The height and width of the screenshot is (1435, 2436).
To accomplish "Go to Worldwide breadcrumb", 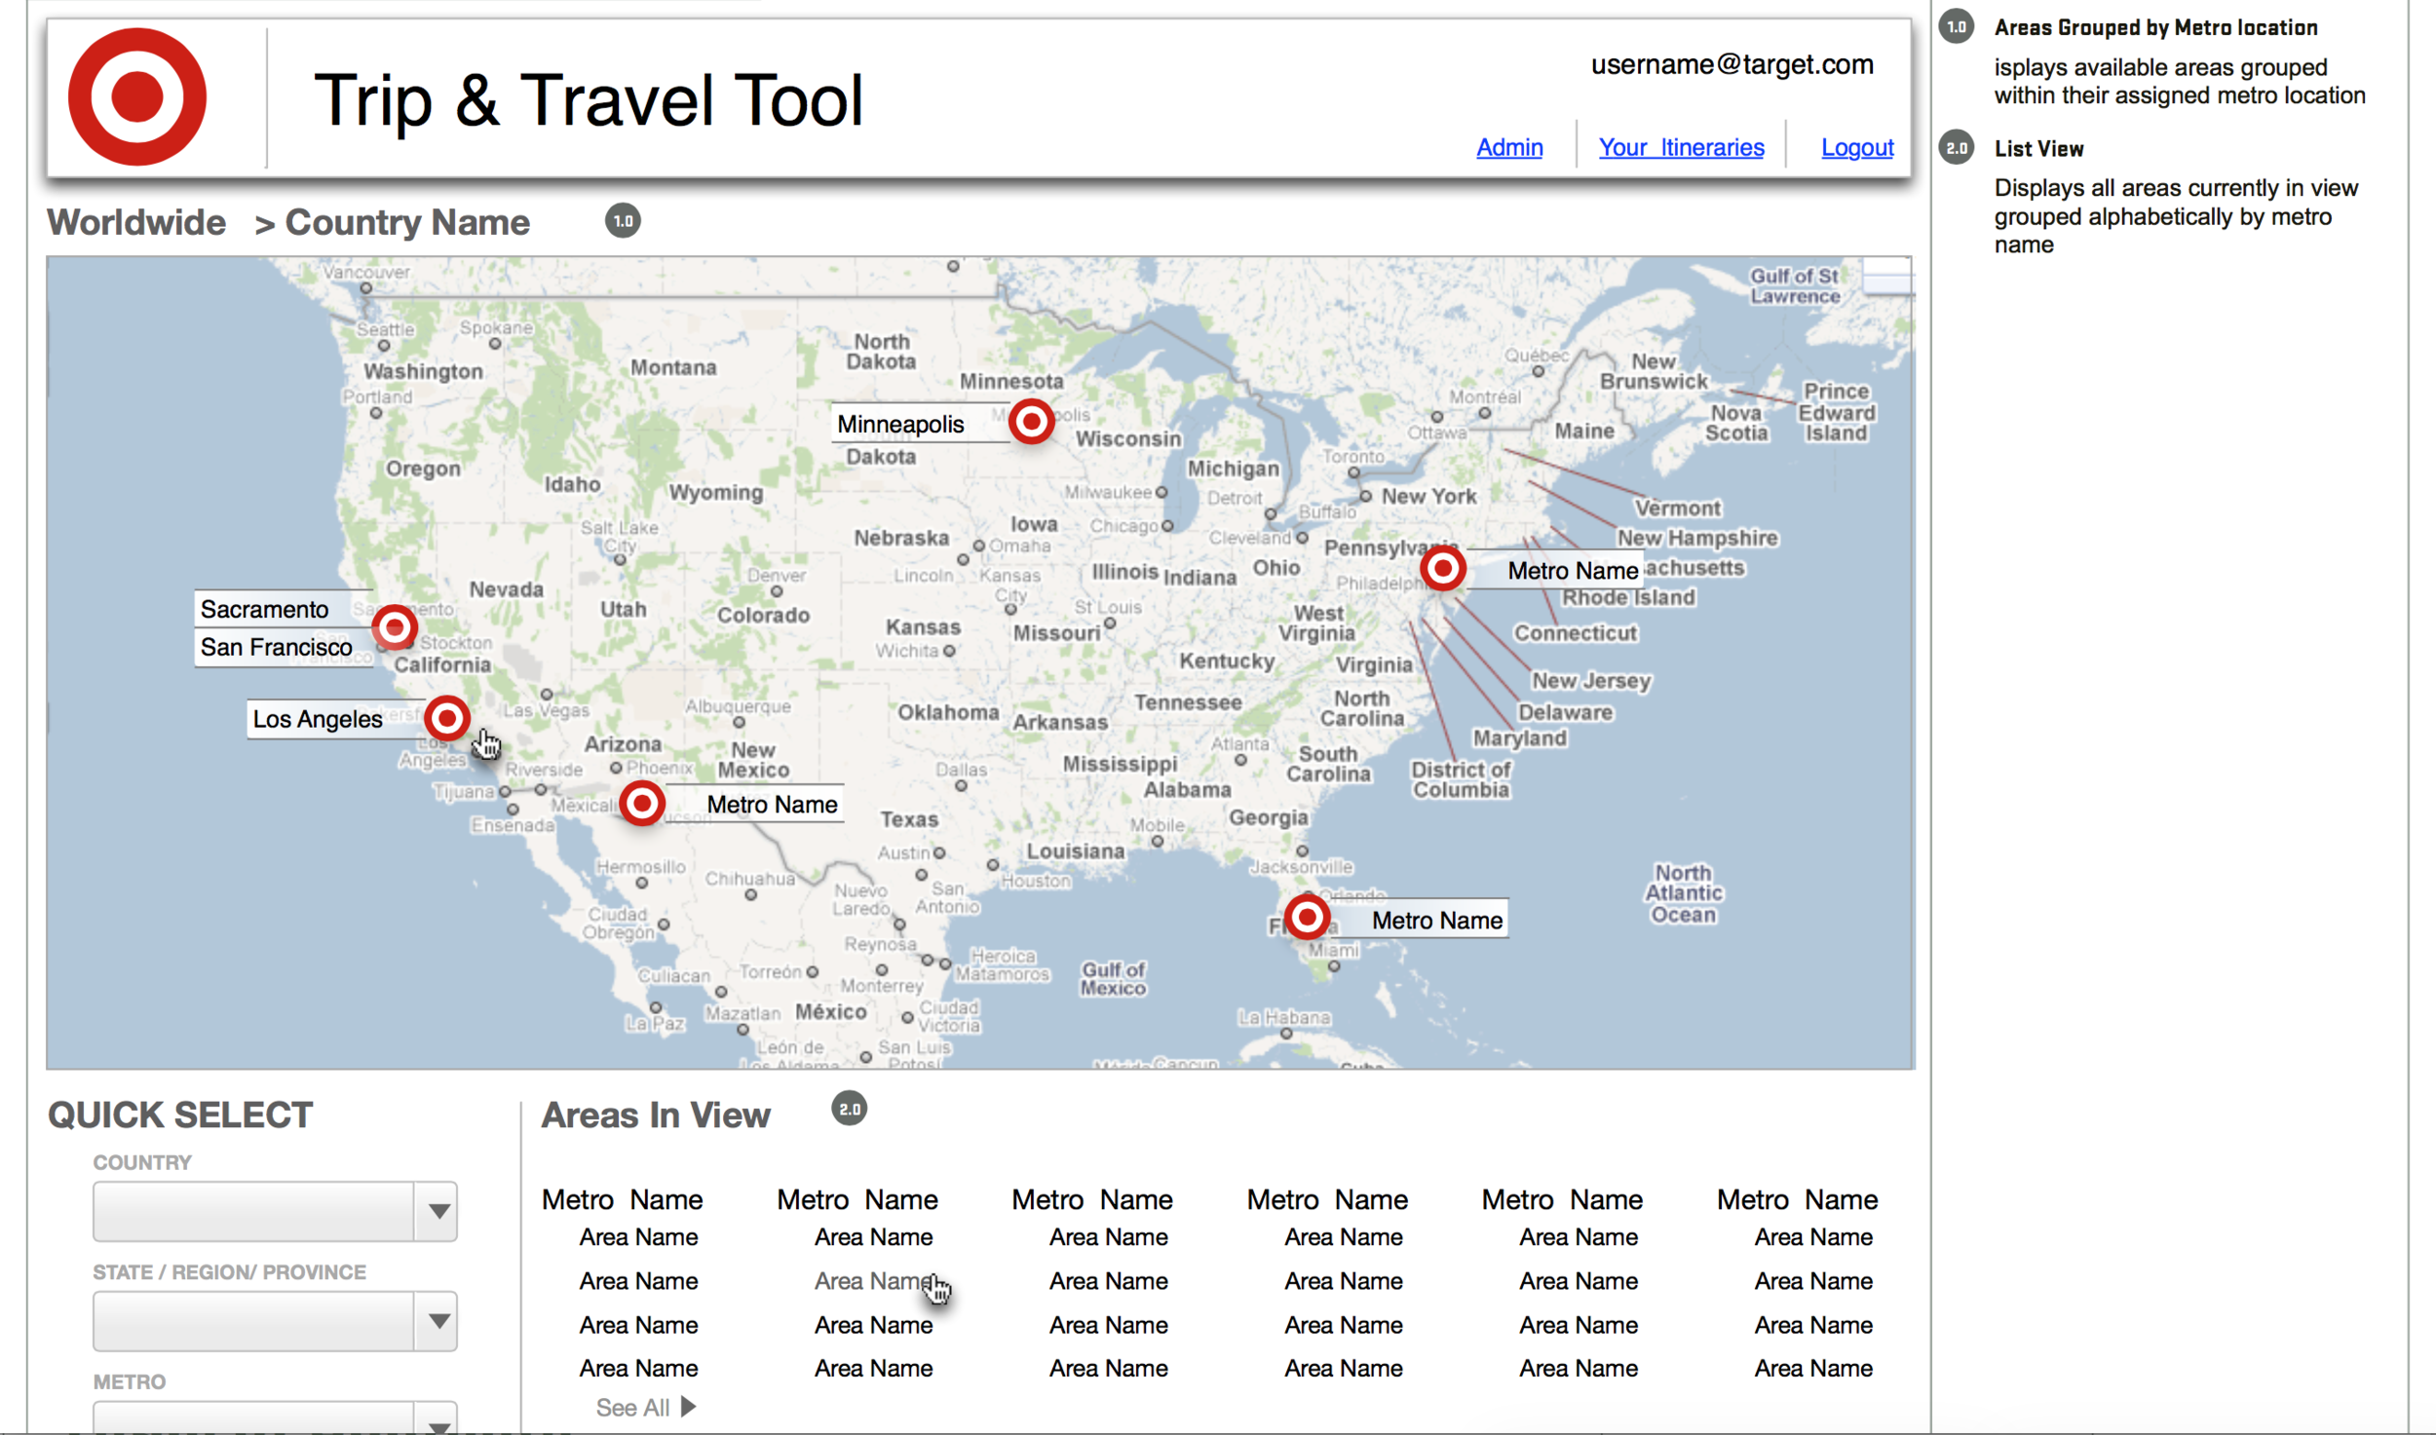I will coord(136,222).
